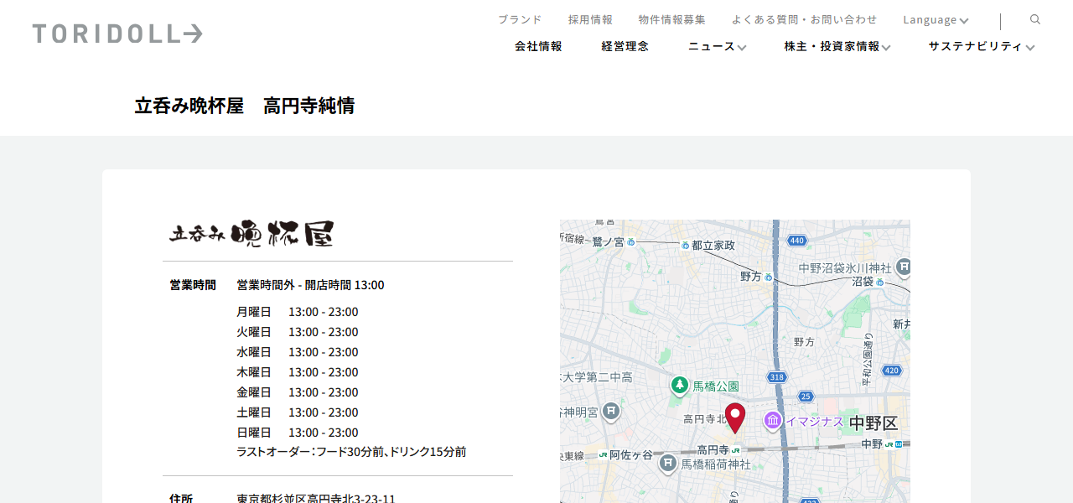Open the 経営理念 menu item
The image size is (1073, 503).
pyautogui.click(x=625, y=46)
